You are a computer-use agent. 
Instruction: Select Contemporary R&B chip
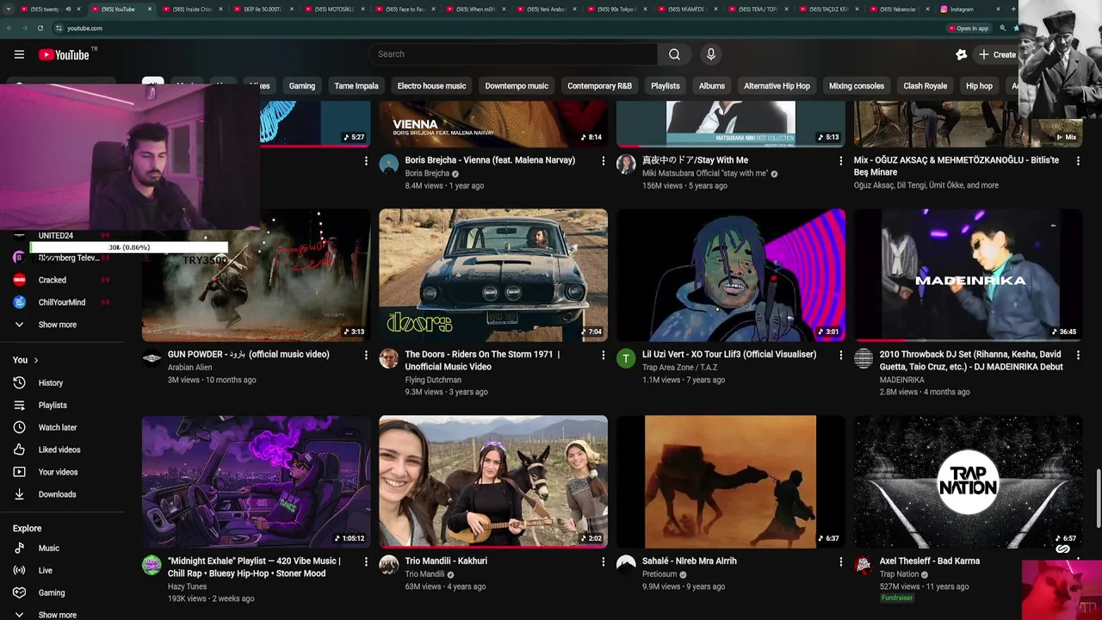tap(599, 86)
